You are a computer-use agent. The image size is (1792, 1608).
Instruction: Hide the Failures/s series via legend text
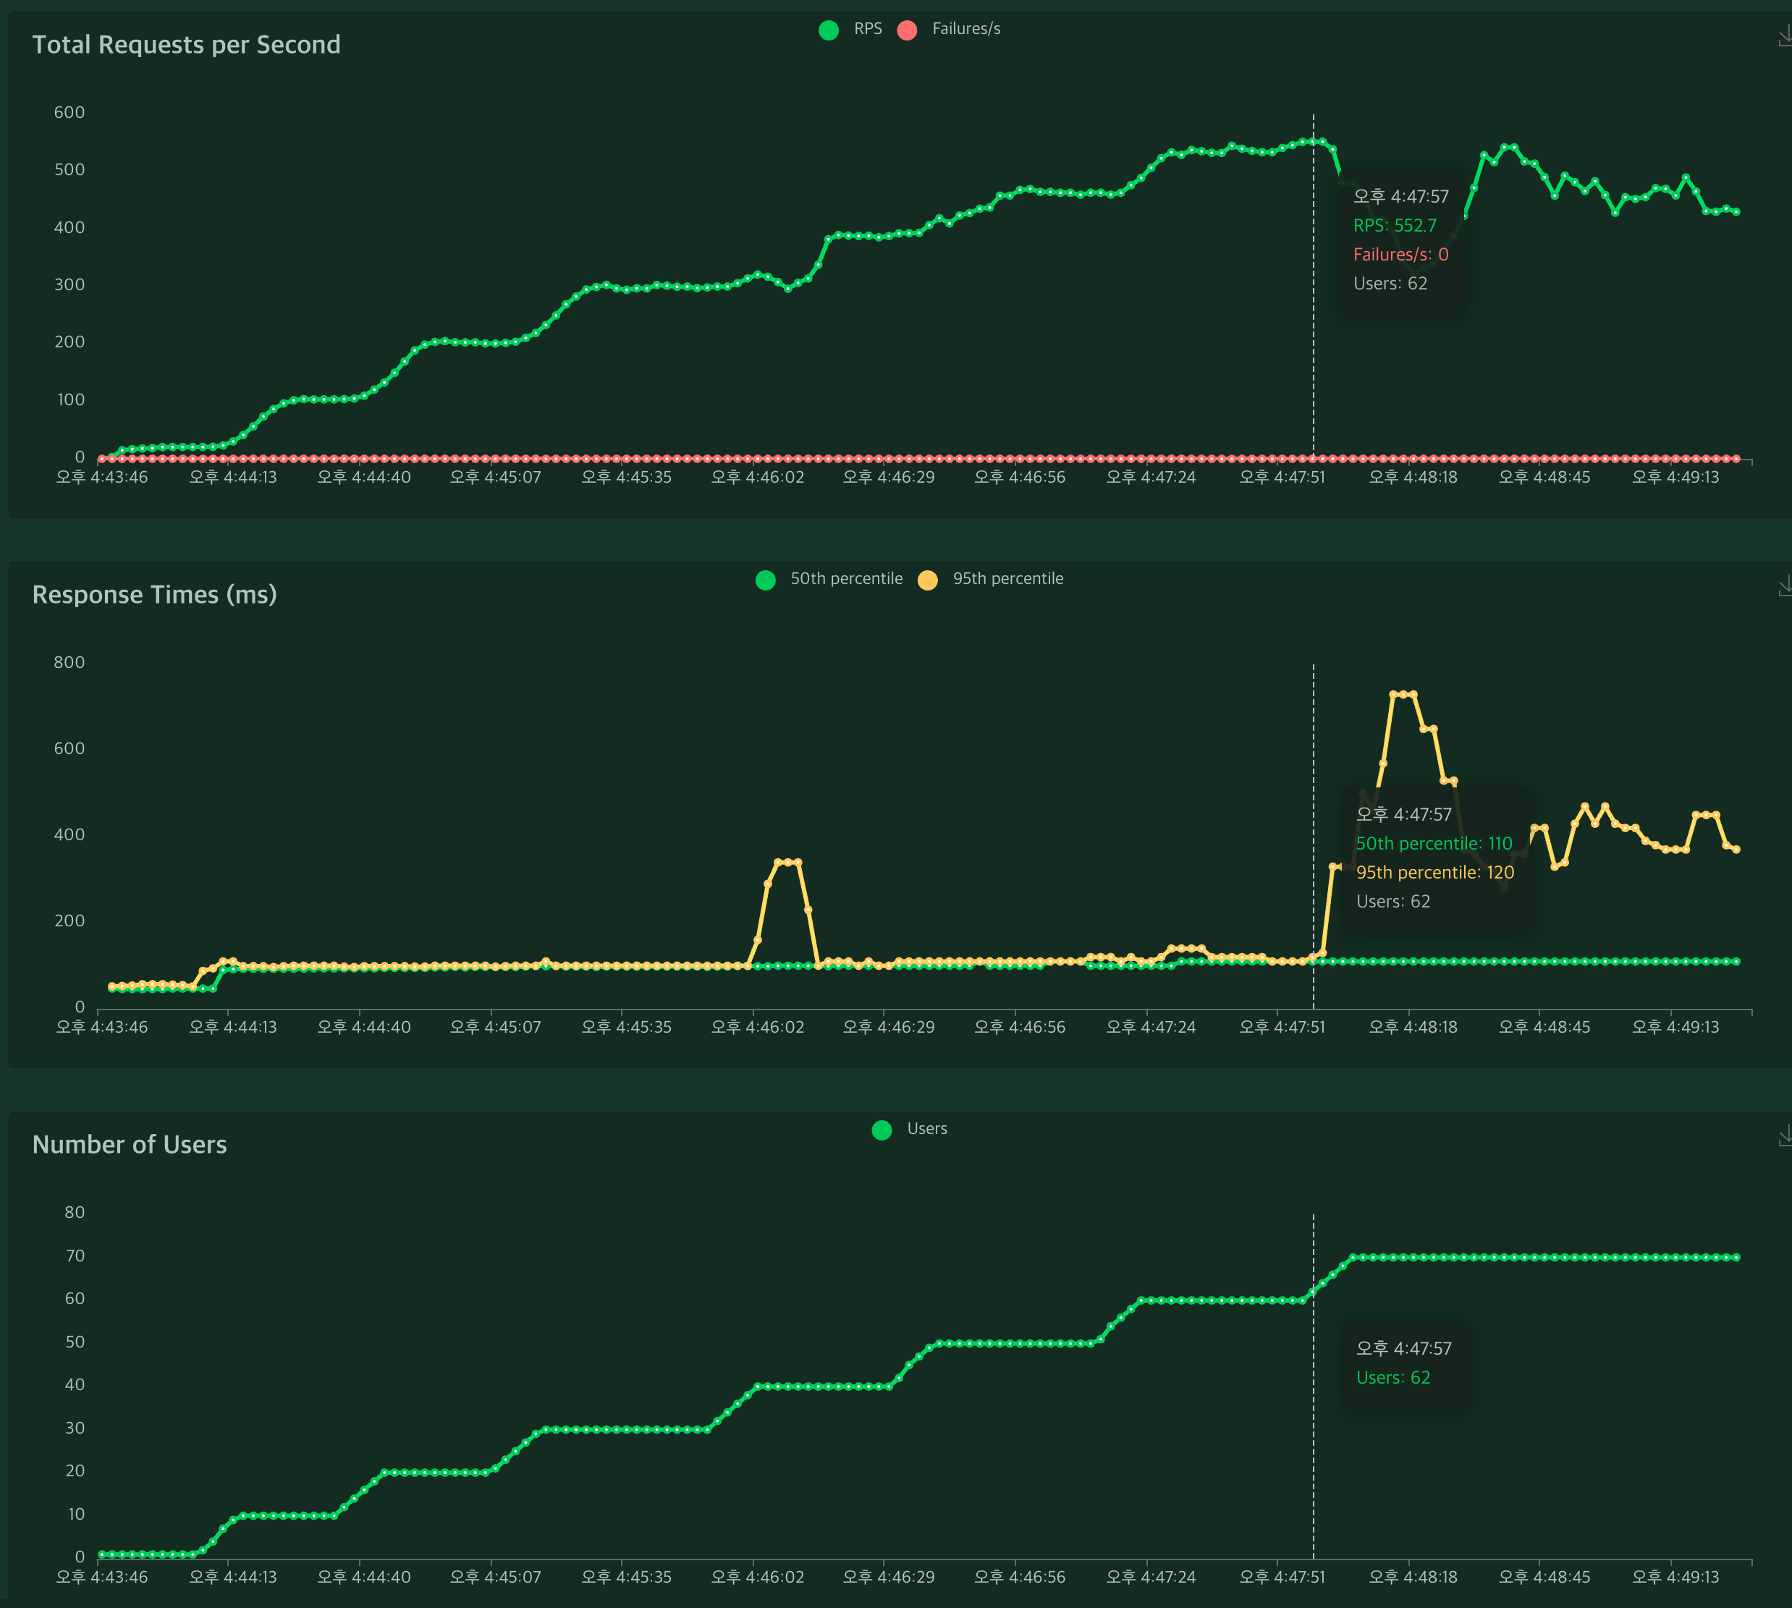(x=965, y=29)
